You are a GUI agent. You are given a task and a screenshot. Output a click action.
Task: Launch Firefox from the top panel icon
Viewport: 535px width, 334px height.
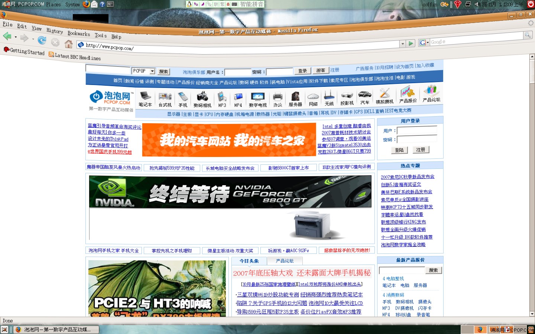pos(86,4)
